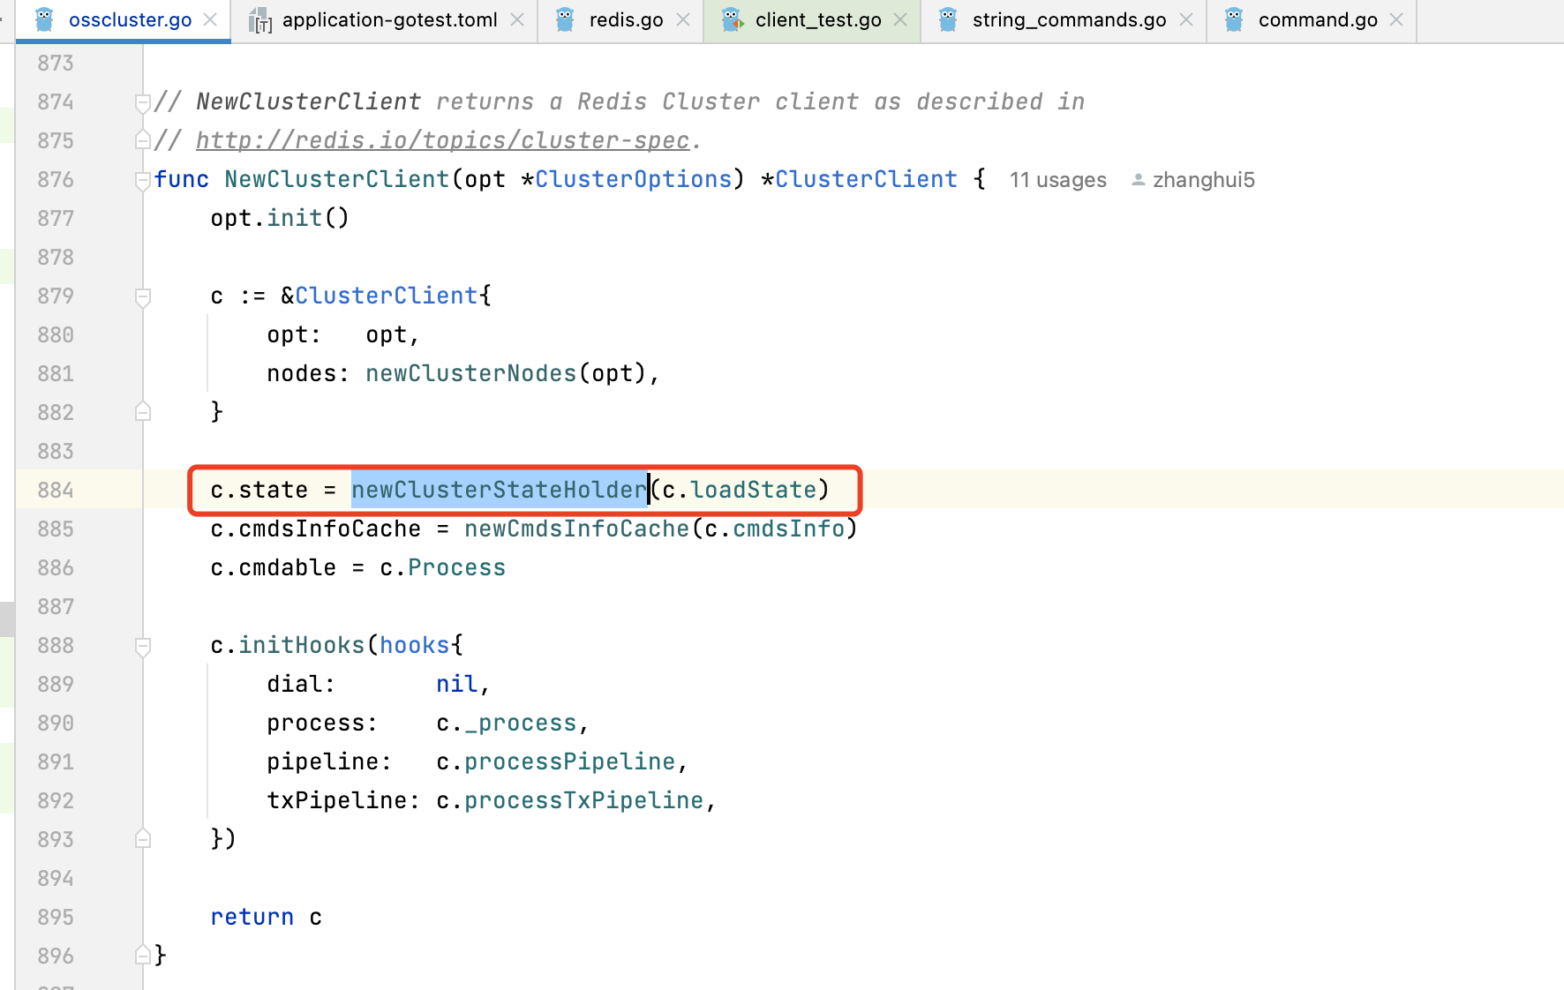The image size is (1564, 990).
Task: Show the 11 usages inlay hint
Action: tap(1057, 180)
